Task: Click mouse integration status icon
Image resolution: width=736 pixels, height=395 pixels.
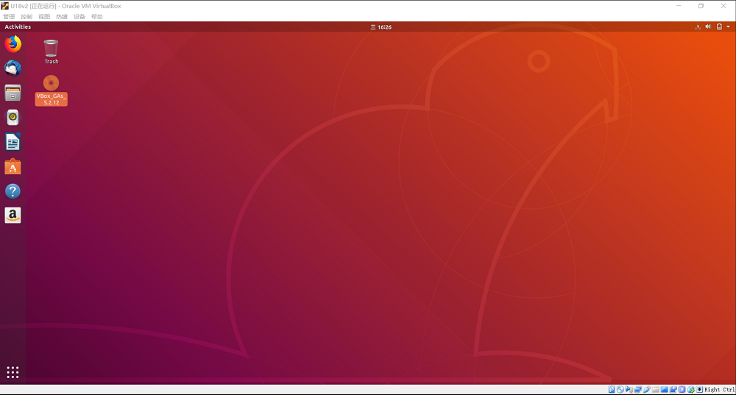Action: pos(691,389)
